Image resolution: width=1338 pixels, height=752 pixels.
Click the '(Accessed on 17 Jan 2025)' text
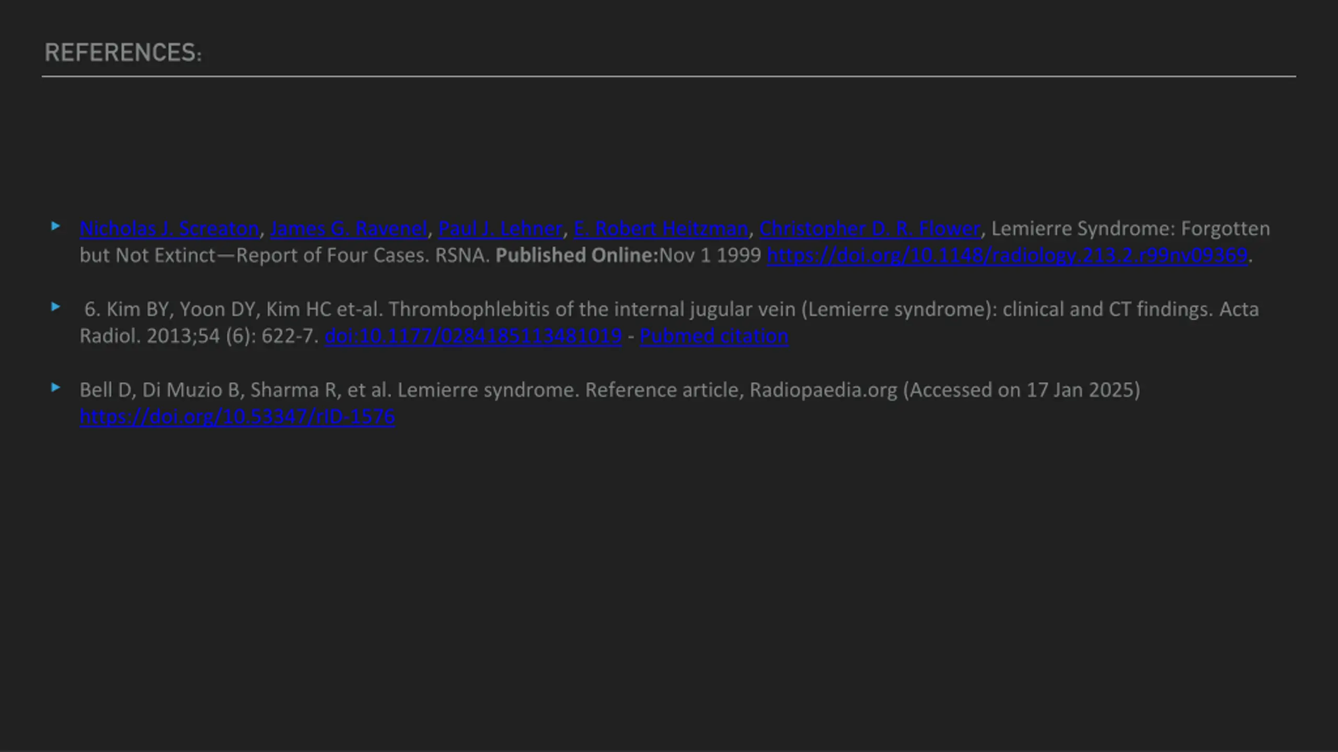pyautogui.click(x=1021, y=390)
